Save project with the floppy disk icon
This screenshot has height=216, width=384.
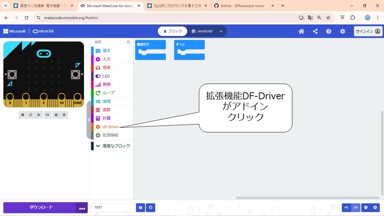(141, 207)
